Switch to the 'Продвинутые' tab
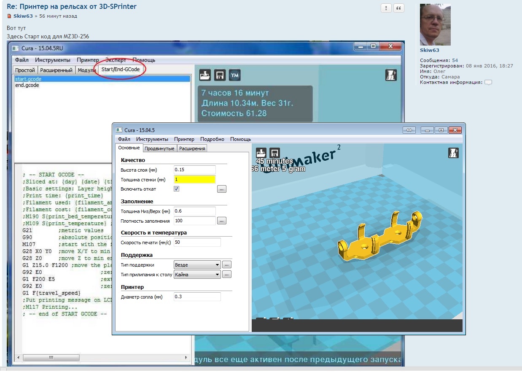 (x=159, y=148)
